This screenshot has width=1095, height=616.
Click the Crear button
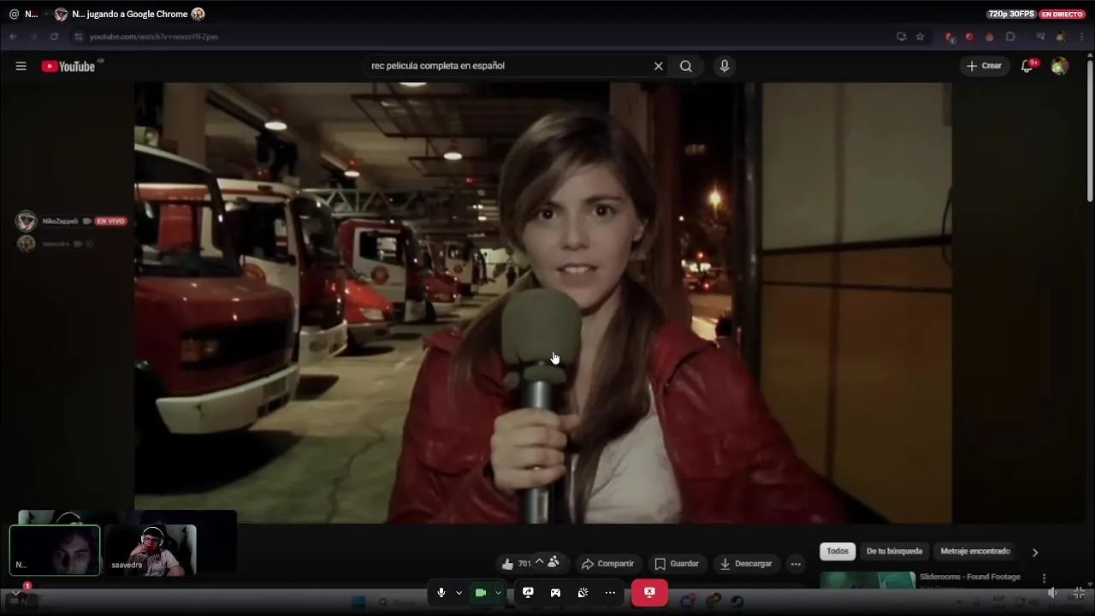coord(984,66)
